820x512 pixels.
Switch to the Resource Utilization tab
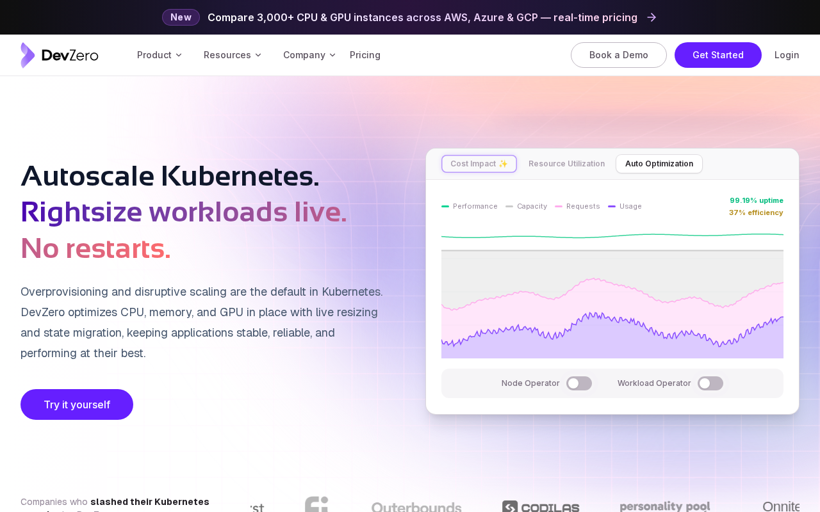pyautogui.click(x=567, y=164)
